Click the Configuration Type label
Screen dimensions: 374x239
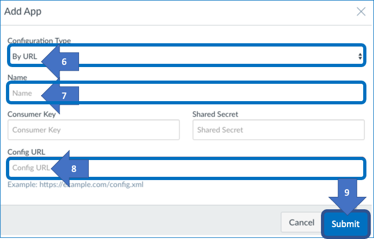(39, 41)
